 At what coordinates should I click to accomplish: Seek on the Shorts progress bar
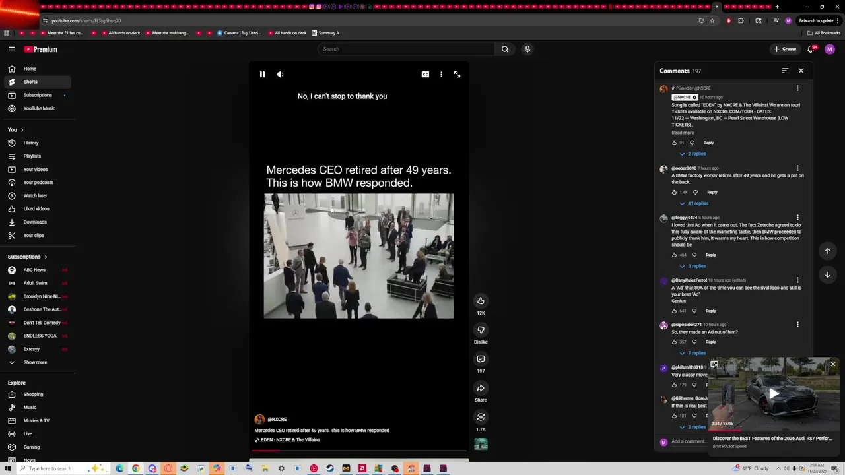[359, 451]
